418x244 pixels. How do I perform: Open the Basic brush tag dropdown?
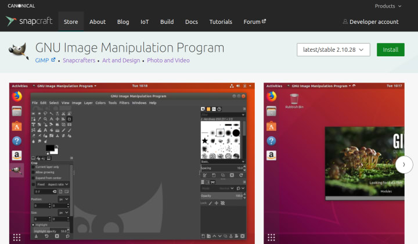[x=222, y=162]
